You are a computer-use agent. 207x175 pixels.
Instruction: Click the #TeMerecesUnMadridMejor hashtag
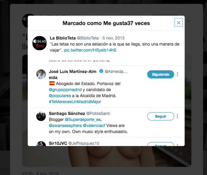coord(75,101)
